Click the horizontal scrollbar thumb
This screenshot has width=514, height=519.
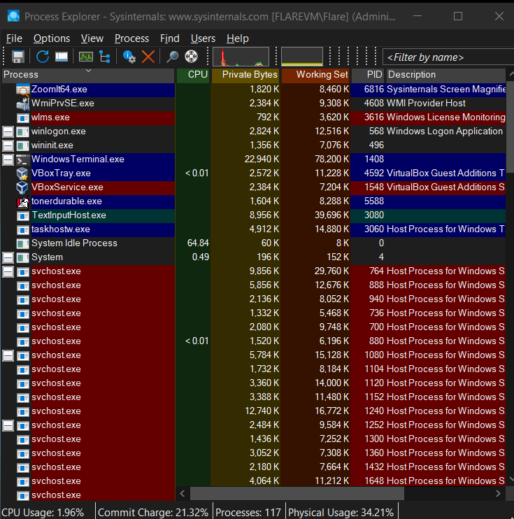tap(297, 494)
